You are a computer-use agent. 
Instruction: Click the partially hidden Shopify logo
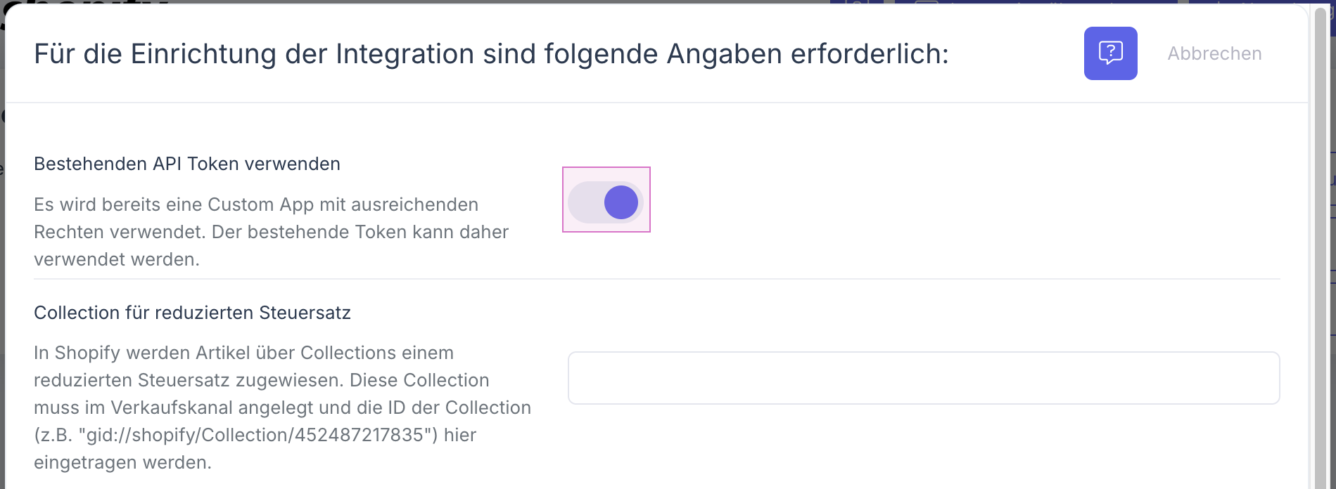tap(84, 7)
